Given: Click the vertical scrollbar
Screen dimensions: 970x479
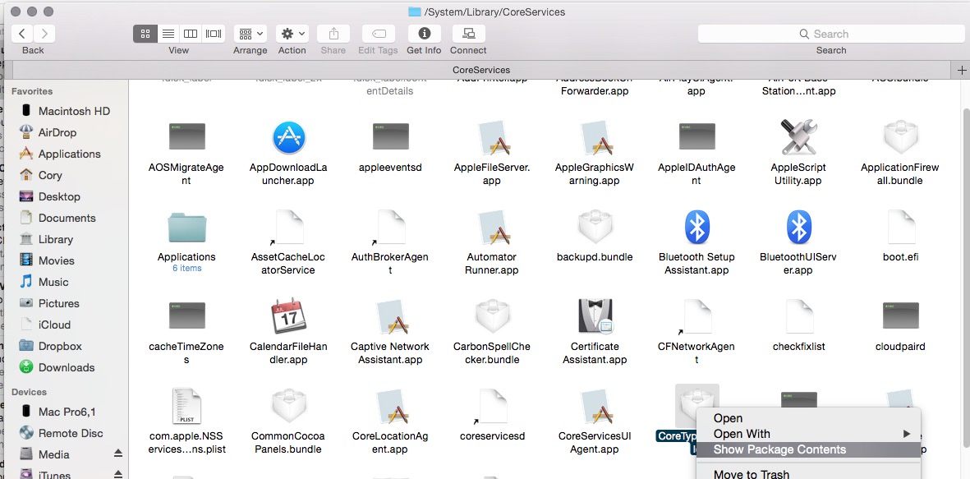Looking at the screenshot, I should tap(966, 278).
